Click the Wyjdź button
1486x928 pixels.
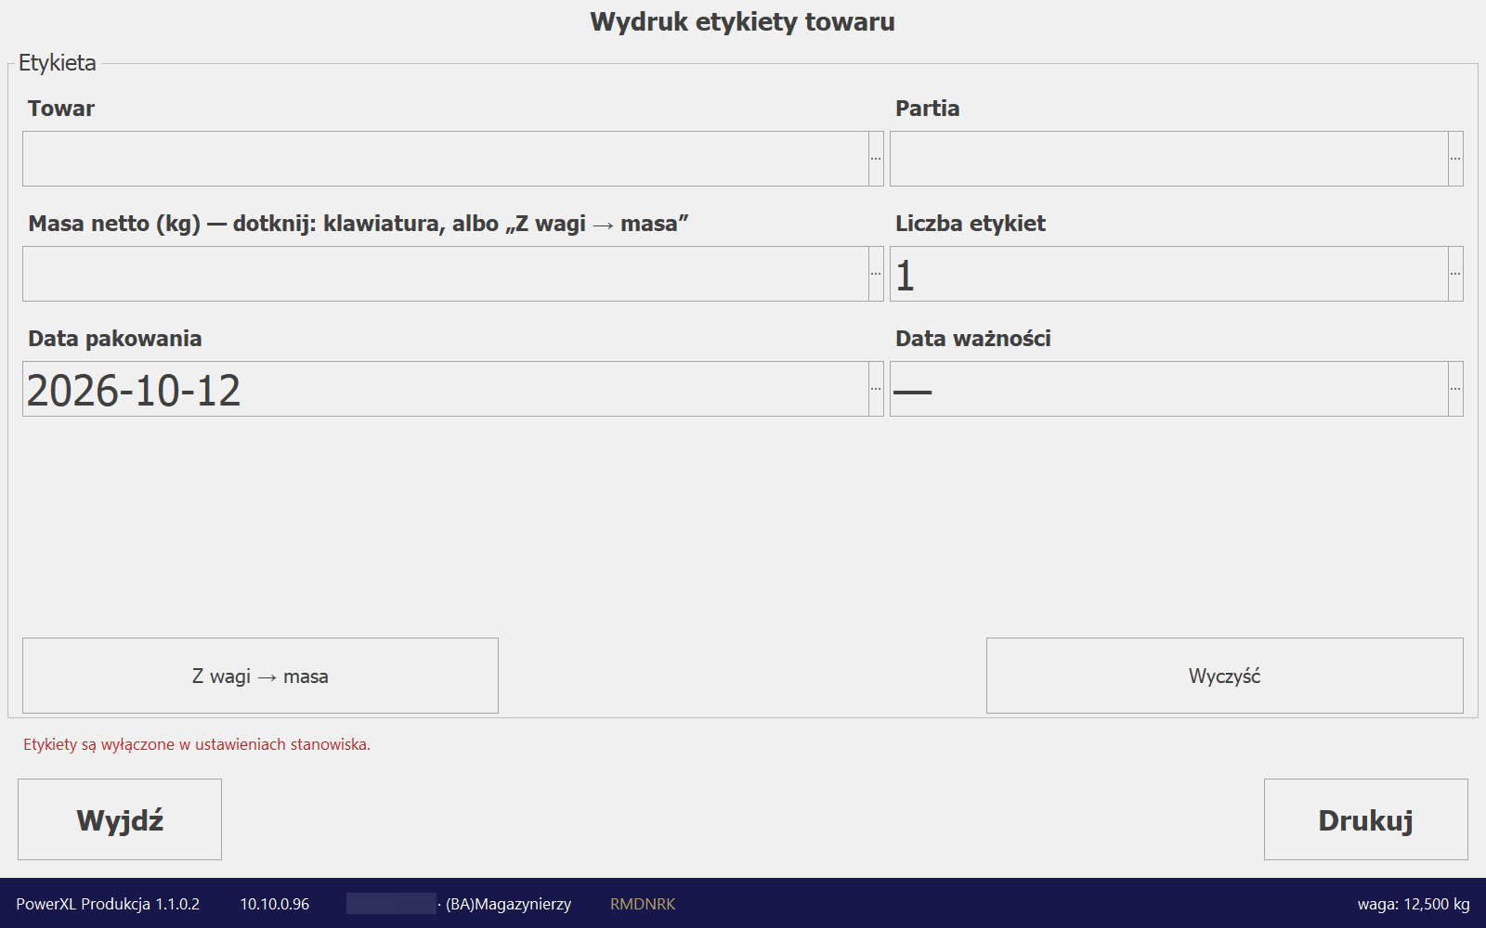point(120,819)
